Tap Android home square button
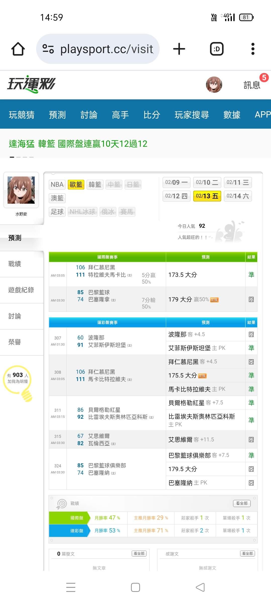Image resolution: width=271 pixels, height=604 pixels. (x=135, y=587)
